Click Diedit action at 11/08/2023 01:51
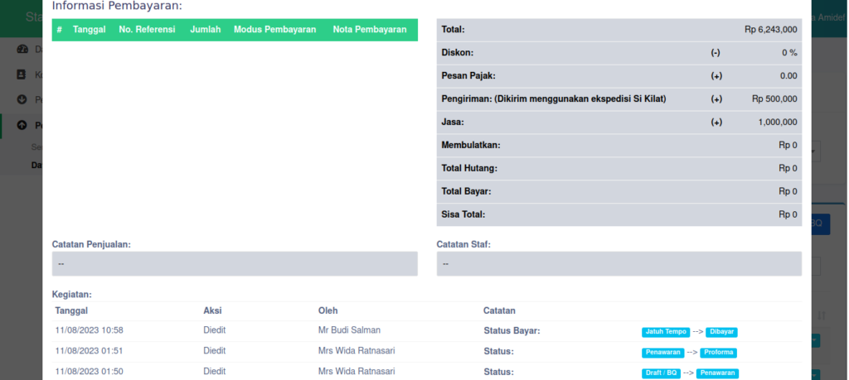Viewport: 849px width, 380px height. [215, 351]
